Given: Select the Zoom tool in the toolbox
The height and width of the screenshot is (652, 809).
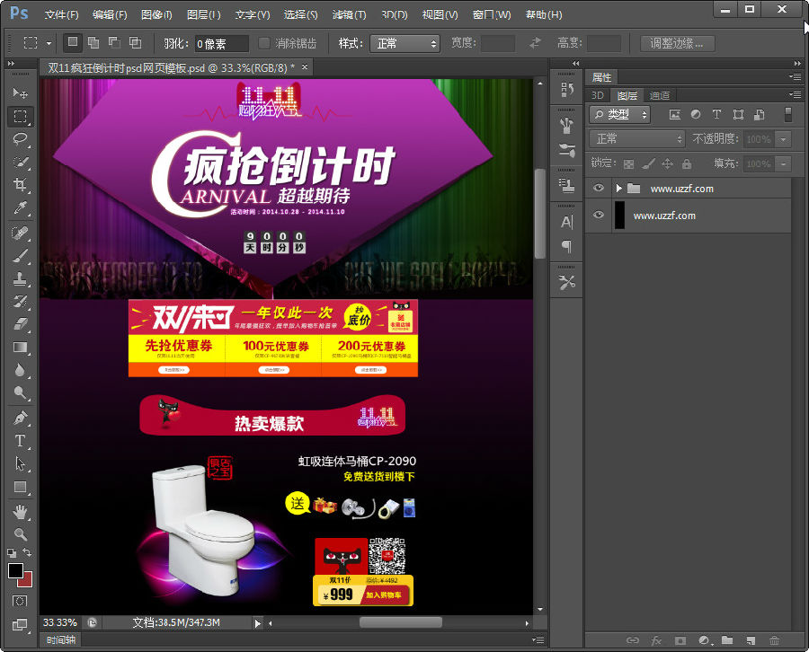Looking at the screenshot, I should (x=20, y=533).
